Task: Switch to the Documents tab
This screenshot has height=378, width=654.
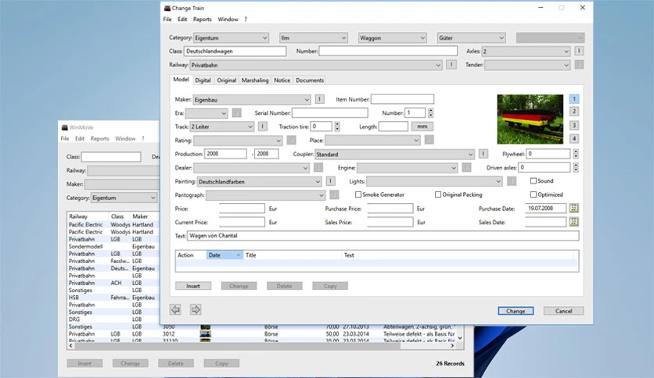Action: coord(310,80)
